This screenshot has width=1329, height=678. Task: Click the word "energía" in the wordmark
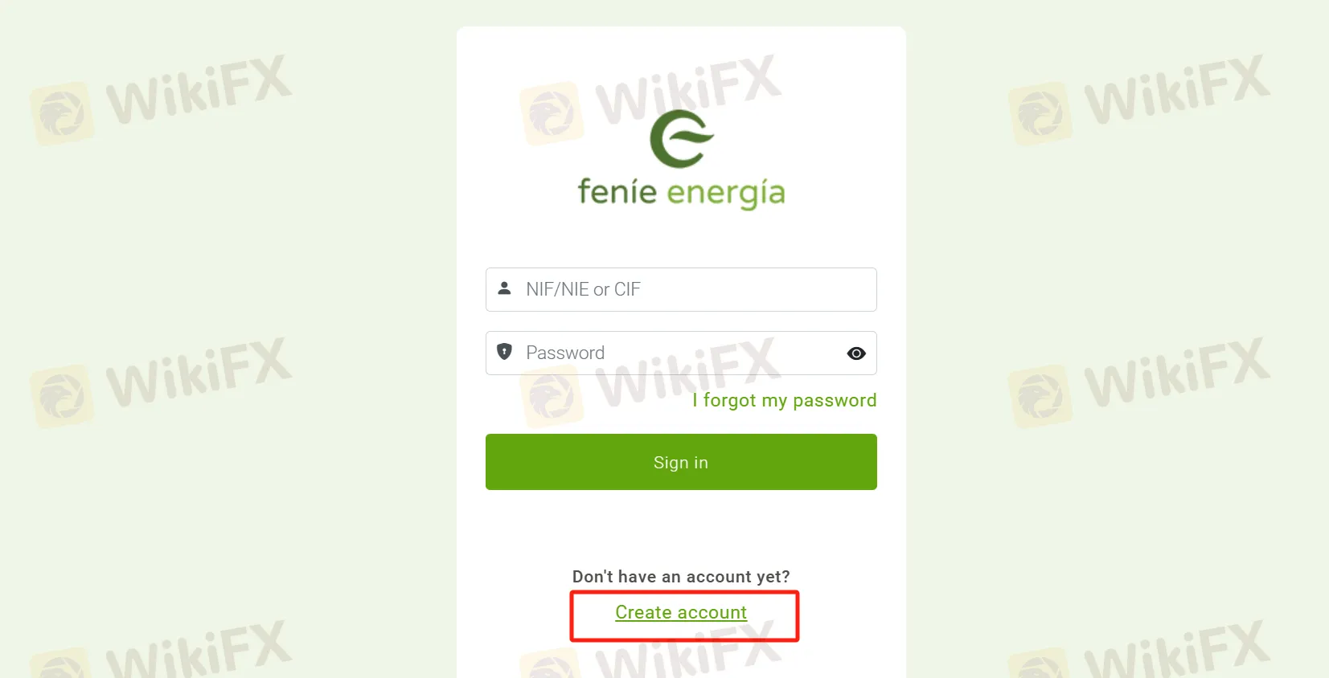[x=726, y=194]
